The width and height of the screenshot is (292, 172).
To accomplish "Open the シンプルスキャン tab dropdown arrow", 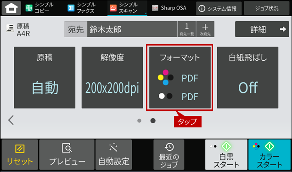I will tap(146, 14).
